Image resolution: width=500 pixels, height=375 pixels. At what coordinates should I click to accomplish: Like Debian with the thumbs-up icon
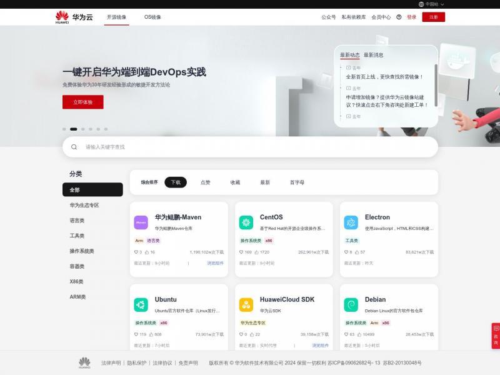click(359, 334)
